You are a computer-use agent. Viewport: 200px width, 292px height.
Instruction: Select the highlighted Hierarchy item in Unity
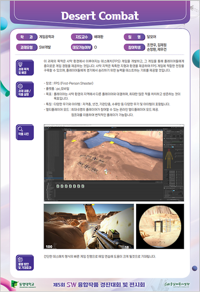54,178
